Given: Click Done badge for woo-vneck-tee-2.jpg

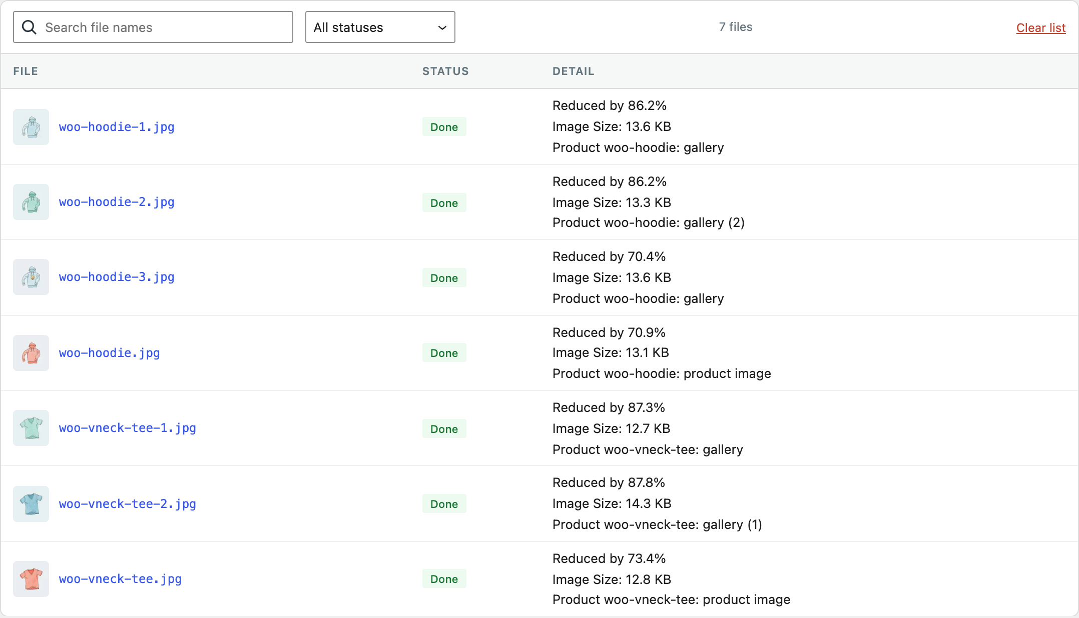Looking at the screenshot, I should [444, 504].
